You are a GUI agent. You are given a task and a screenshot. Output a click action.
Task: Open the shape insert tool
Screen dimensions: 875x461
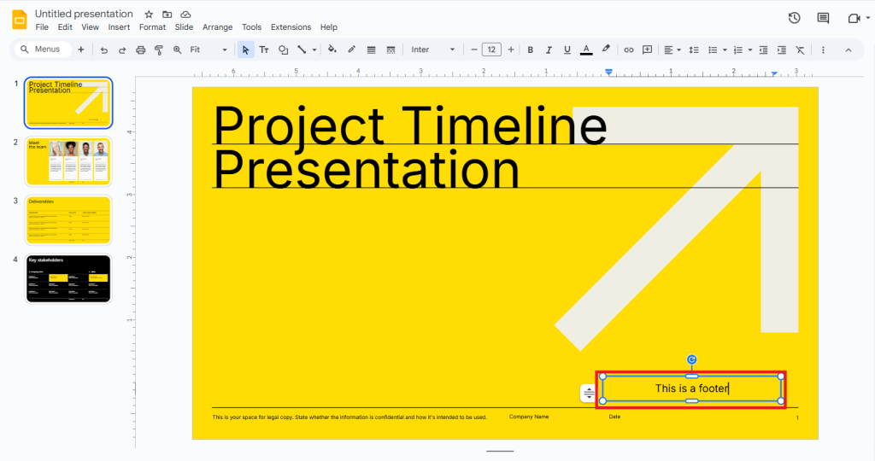click(283, 50)
